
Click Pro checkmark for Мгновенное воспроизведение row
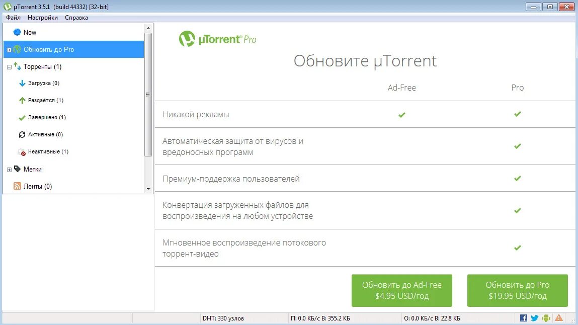point(518,248)
